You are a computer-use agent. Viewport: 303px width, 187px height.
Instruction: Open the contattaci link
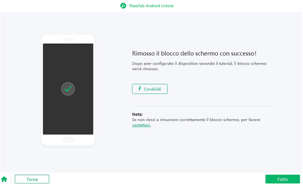pyautogui.click(x=141, y=125)
